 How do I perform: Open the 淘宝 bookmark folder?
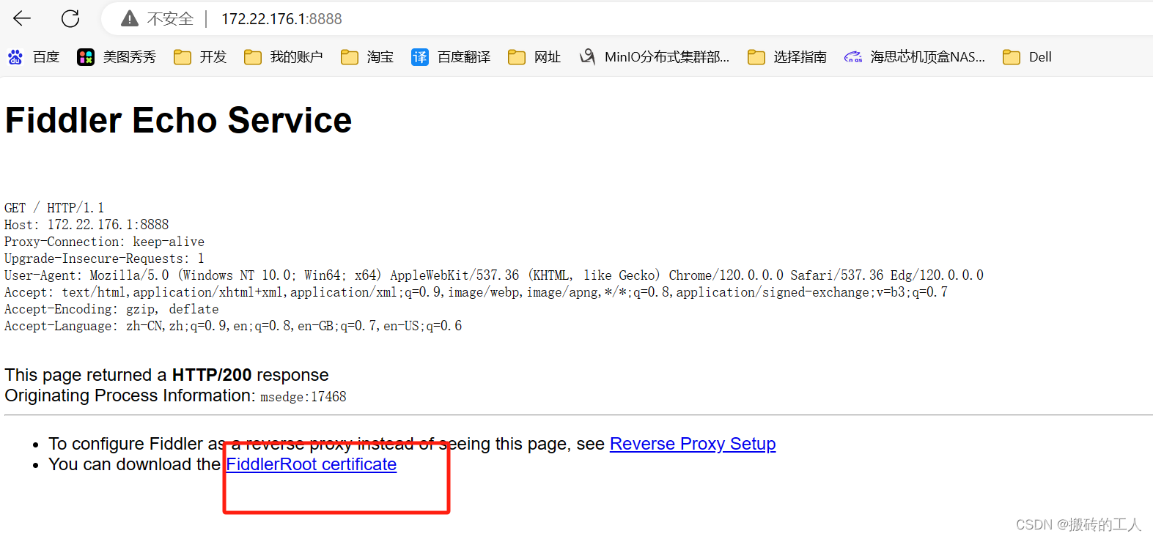[x=367, y=57]
